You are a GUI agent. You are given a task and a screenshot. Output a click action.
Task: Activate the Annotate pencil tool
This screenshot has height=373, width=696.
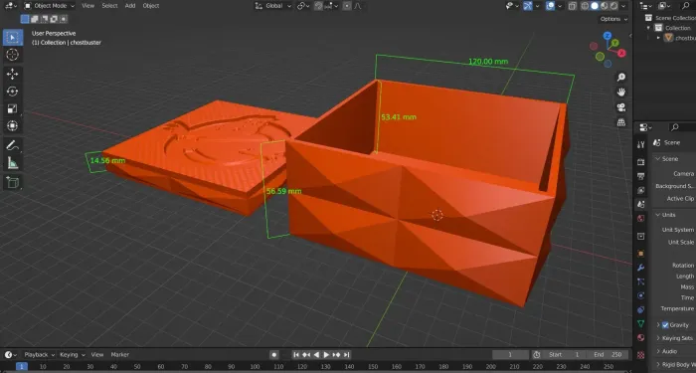pos(12,145)
